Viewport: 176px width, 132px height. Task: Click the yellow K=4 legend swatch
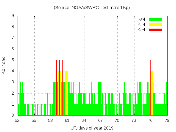[x=155, y=24]
